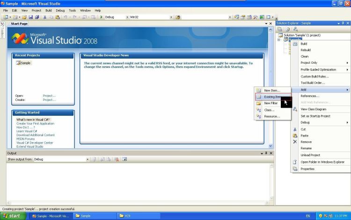Click the Clear All icon in Output toolbar

pyautogui.click(x=117, y=159)
